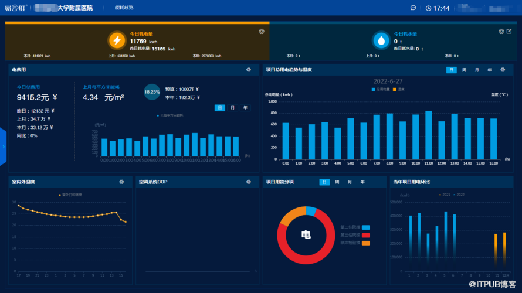Click the edit icon on 今日耗水量 card
Image resolution: width=522 pixels, height=293 pixels.
tap(509, 31)
